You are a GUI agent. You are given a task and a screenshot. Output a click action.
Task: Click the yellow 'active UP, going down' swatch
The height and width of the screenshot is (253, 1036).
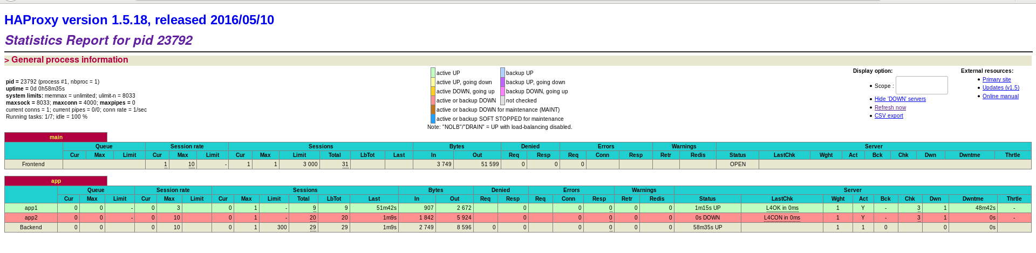[433, 82]
